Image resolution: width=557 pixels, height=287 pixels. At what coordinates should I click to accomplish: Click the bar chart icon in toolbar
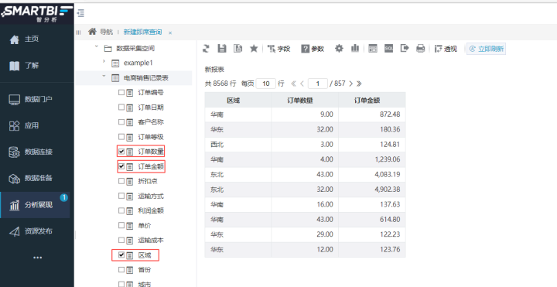point(355,48)
